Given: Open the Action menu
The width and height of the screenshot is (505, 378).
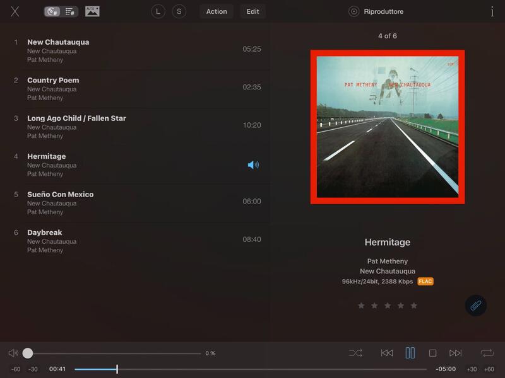Looking at the screenshot, I should pyautogui.click(x=217, y=11).
